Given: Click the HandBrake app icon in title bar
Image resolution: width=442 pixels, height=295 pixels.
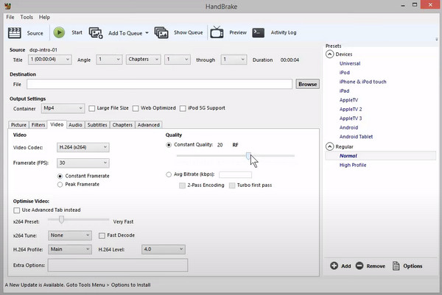Looking at the screenshot, I should click(x=7, y=6).
